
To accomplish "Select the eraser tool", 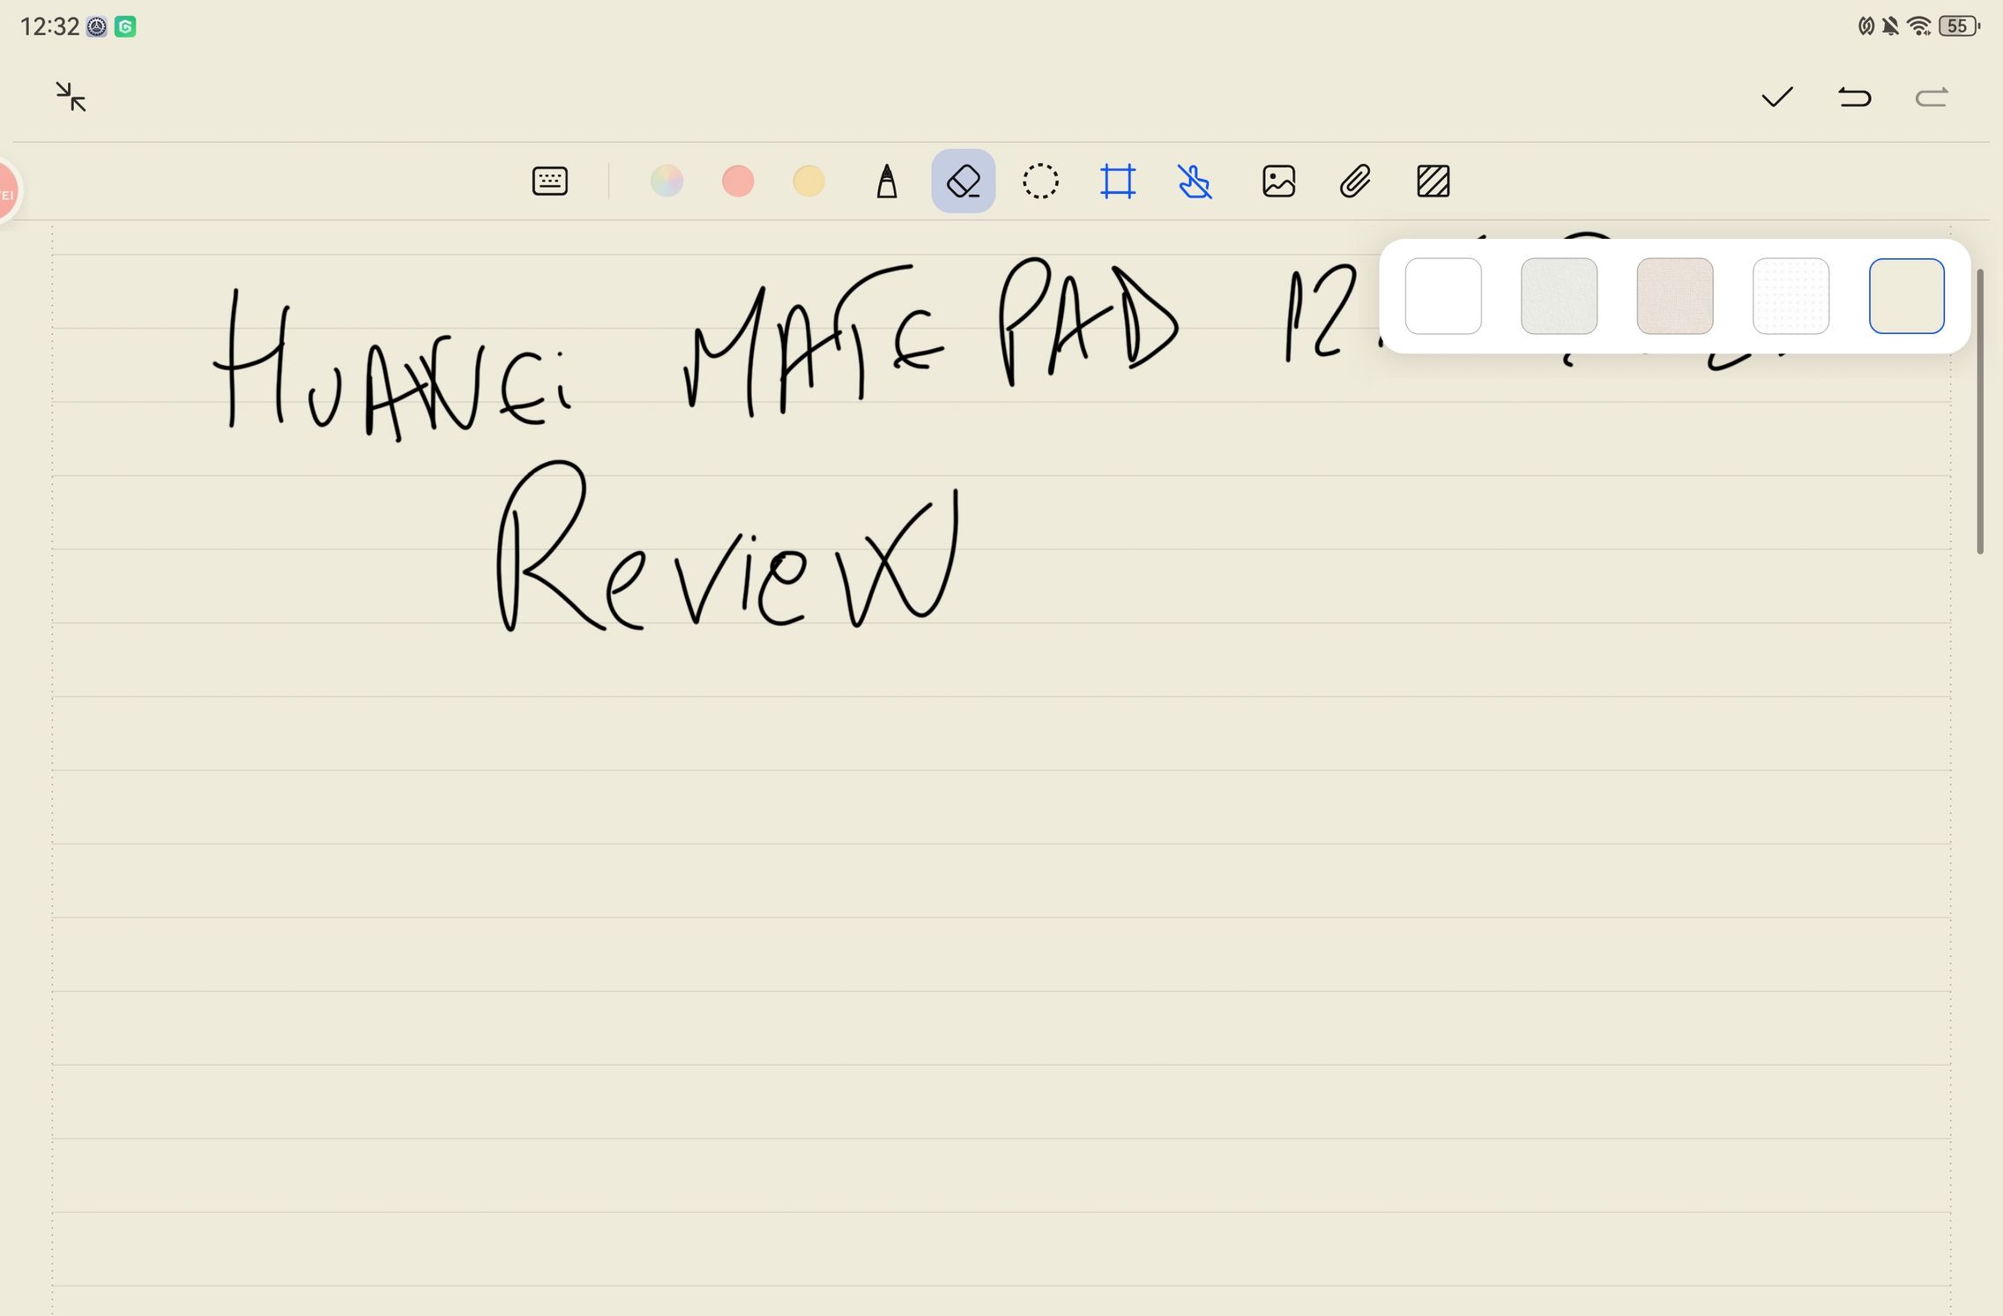I will 963,182.
